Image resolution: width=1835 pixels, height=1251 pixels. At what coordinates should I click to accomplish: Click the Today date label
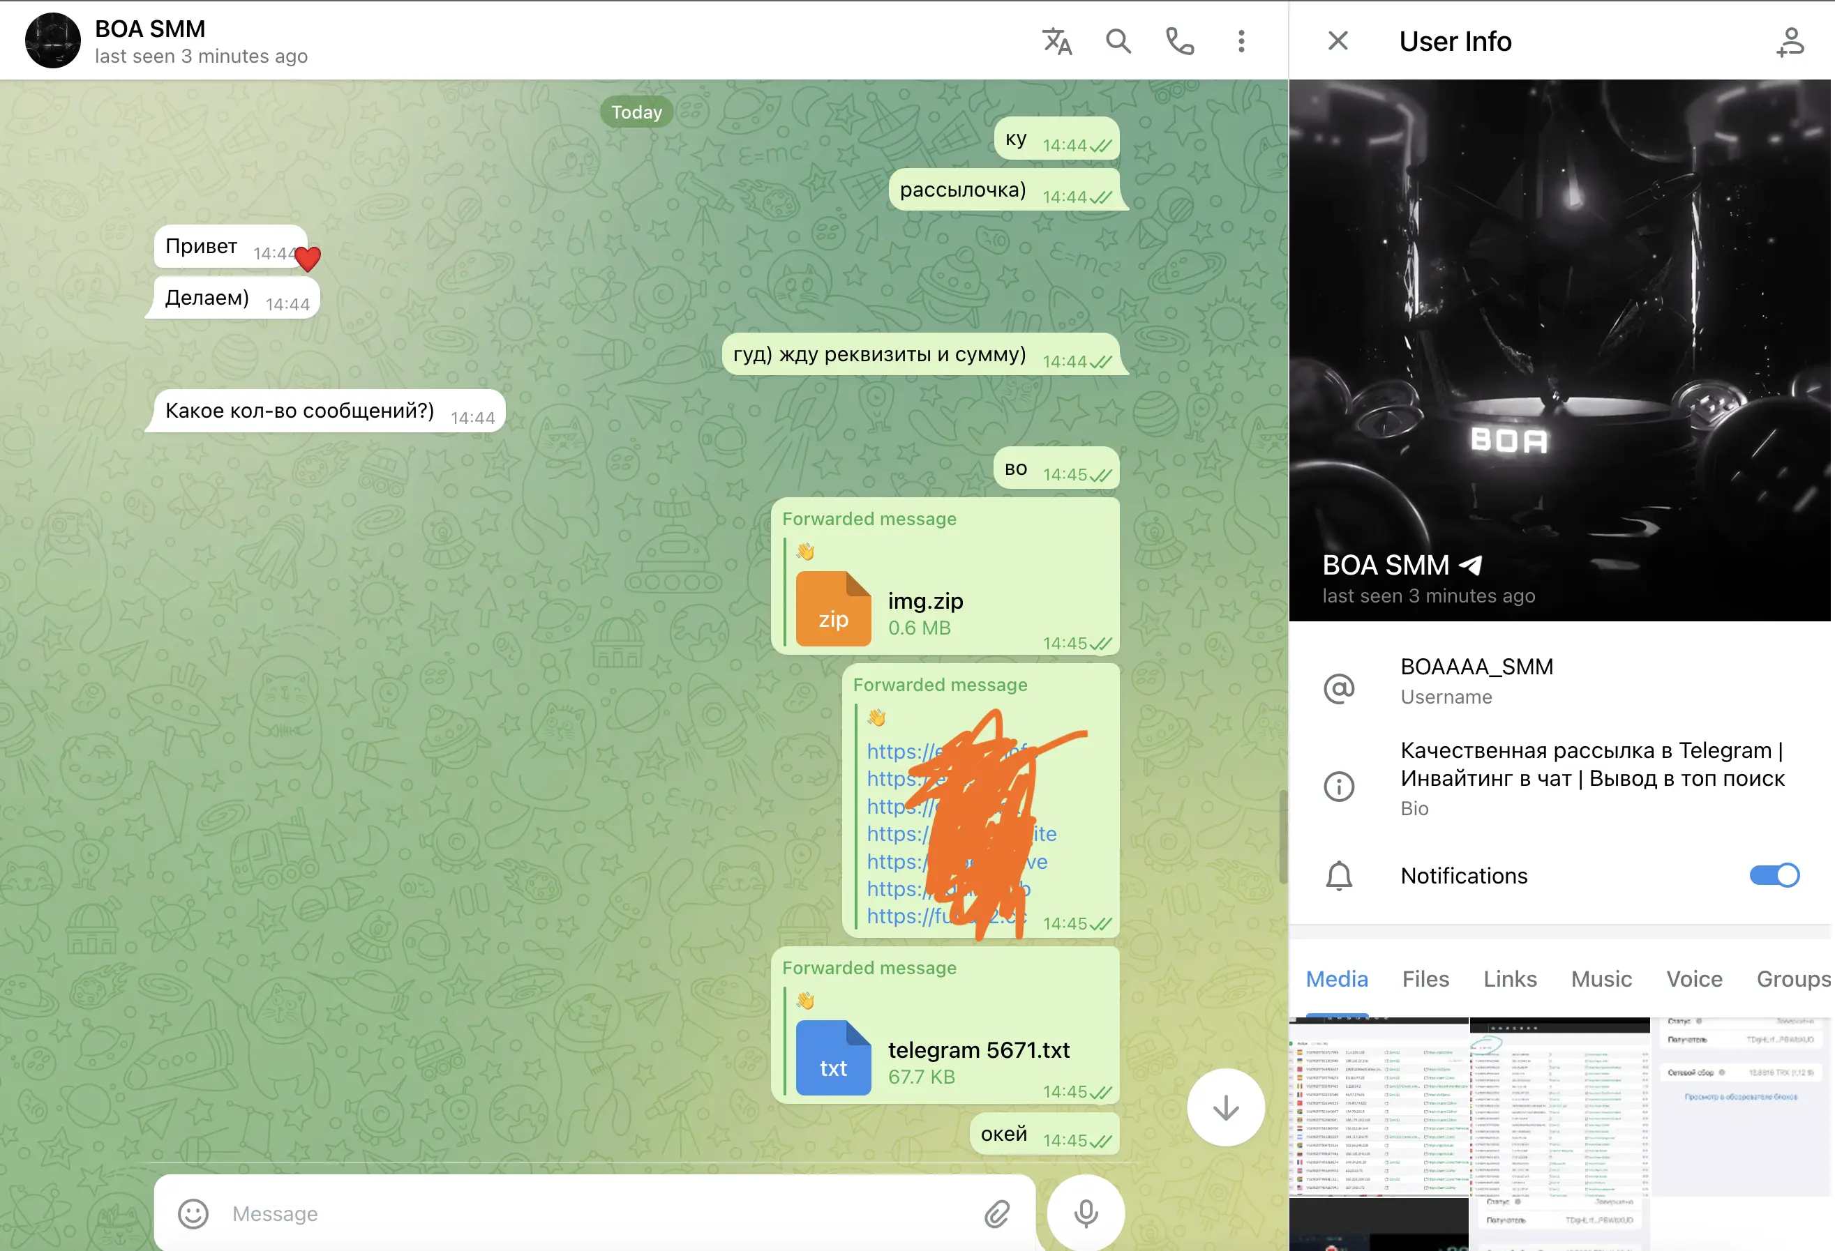[636, 112]
